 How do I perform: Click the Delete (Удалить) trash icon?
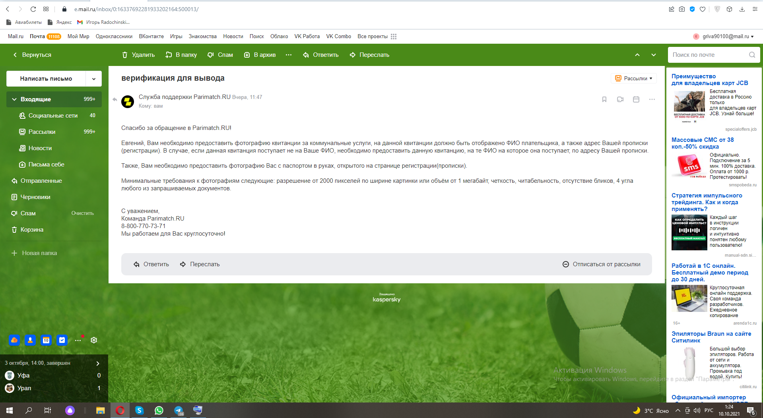pos(125,55)
